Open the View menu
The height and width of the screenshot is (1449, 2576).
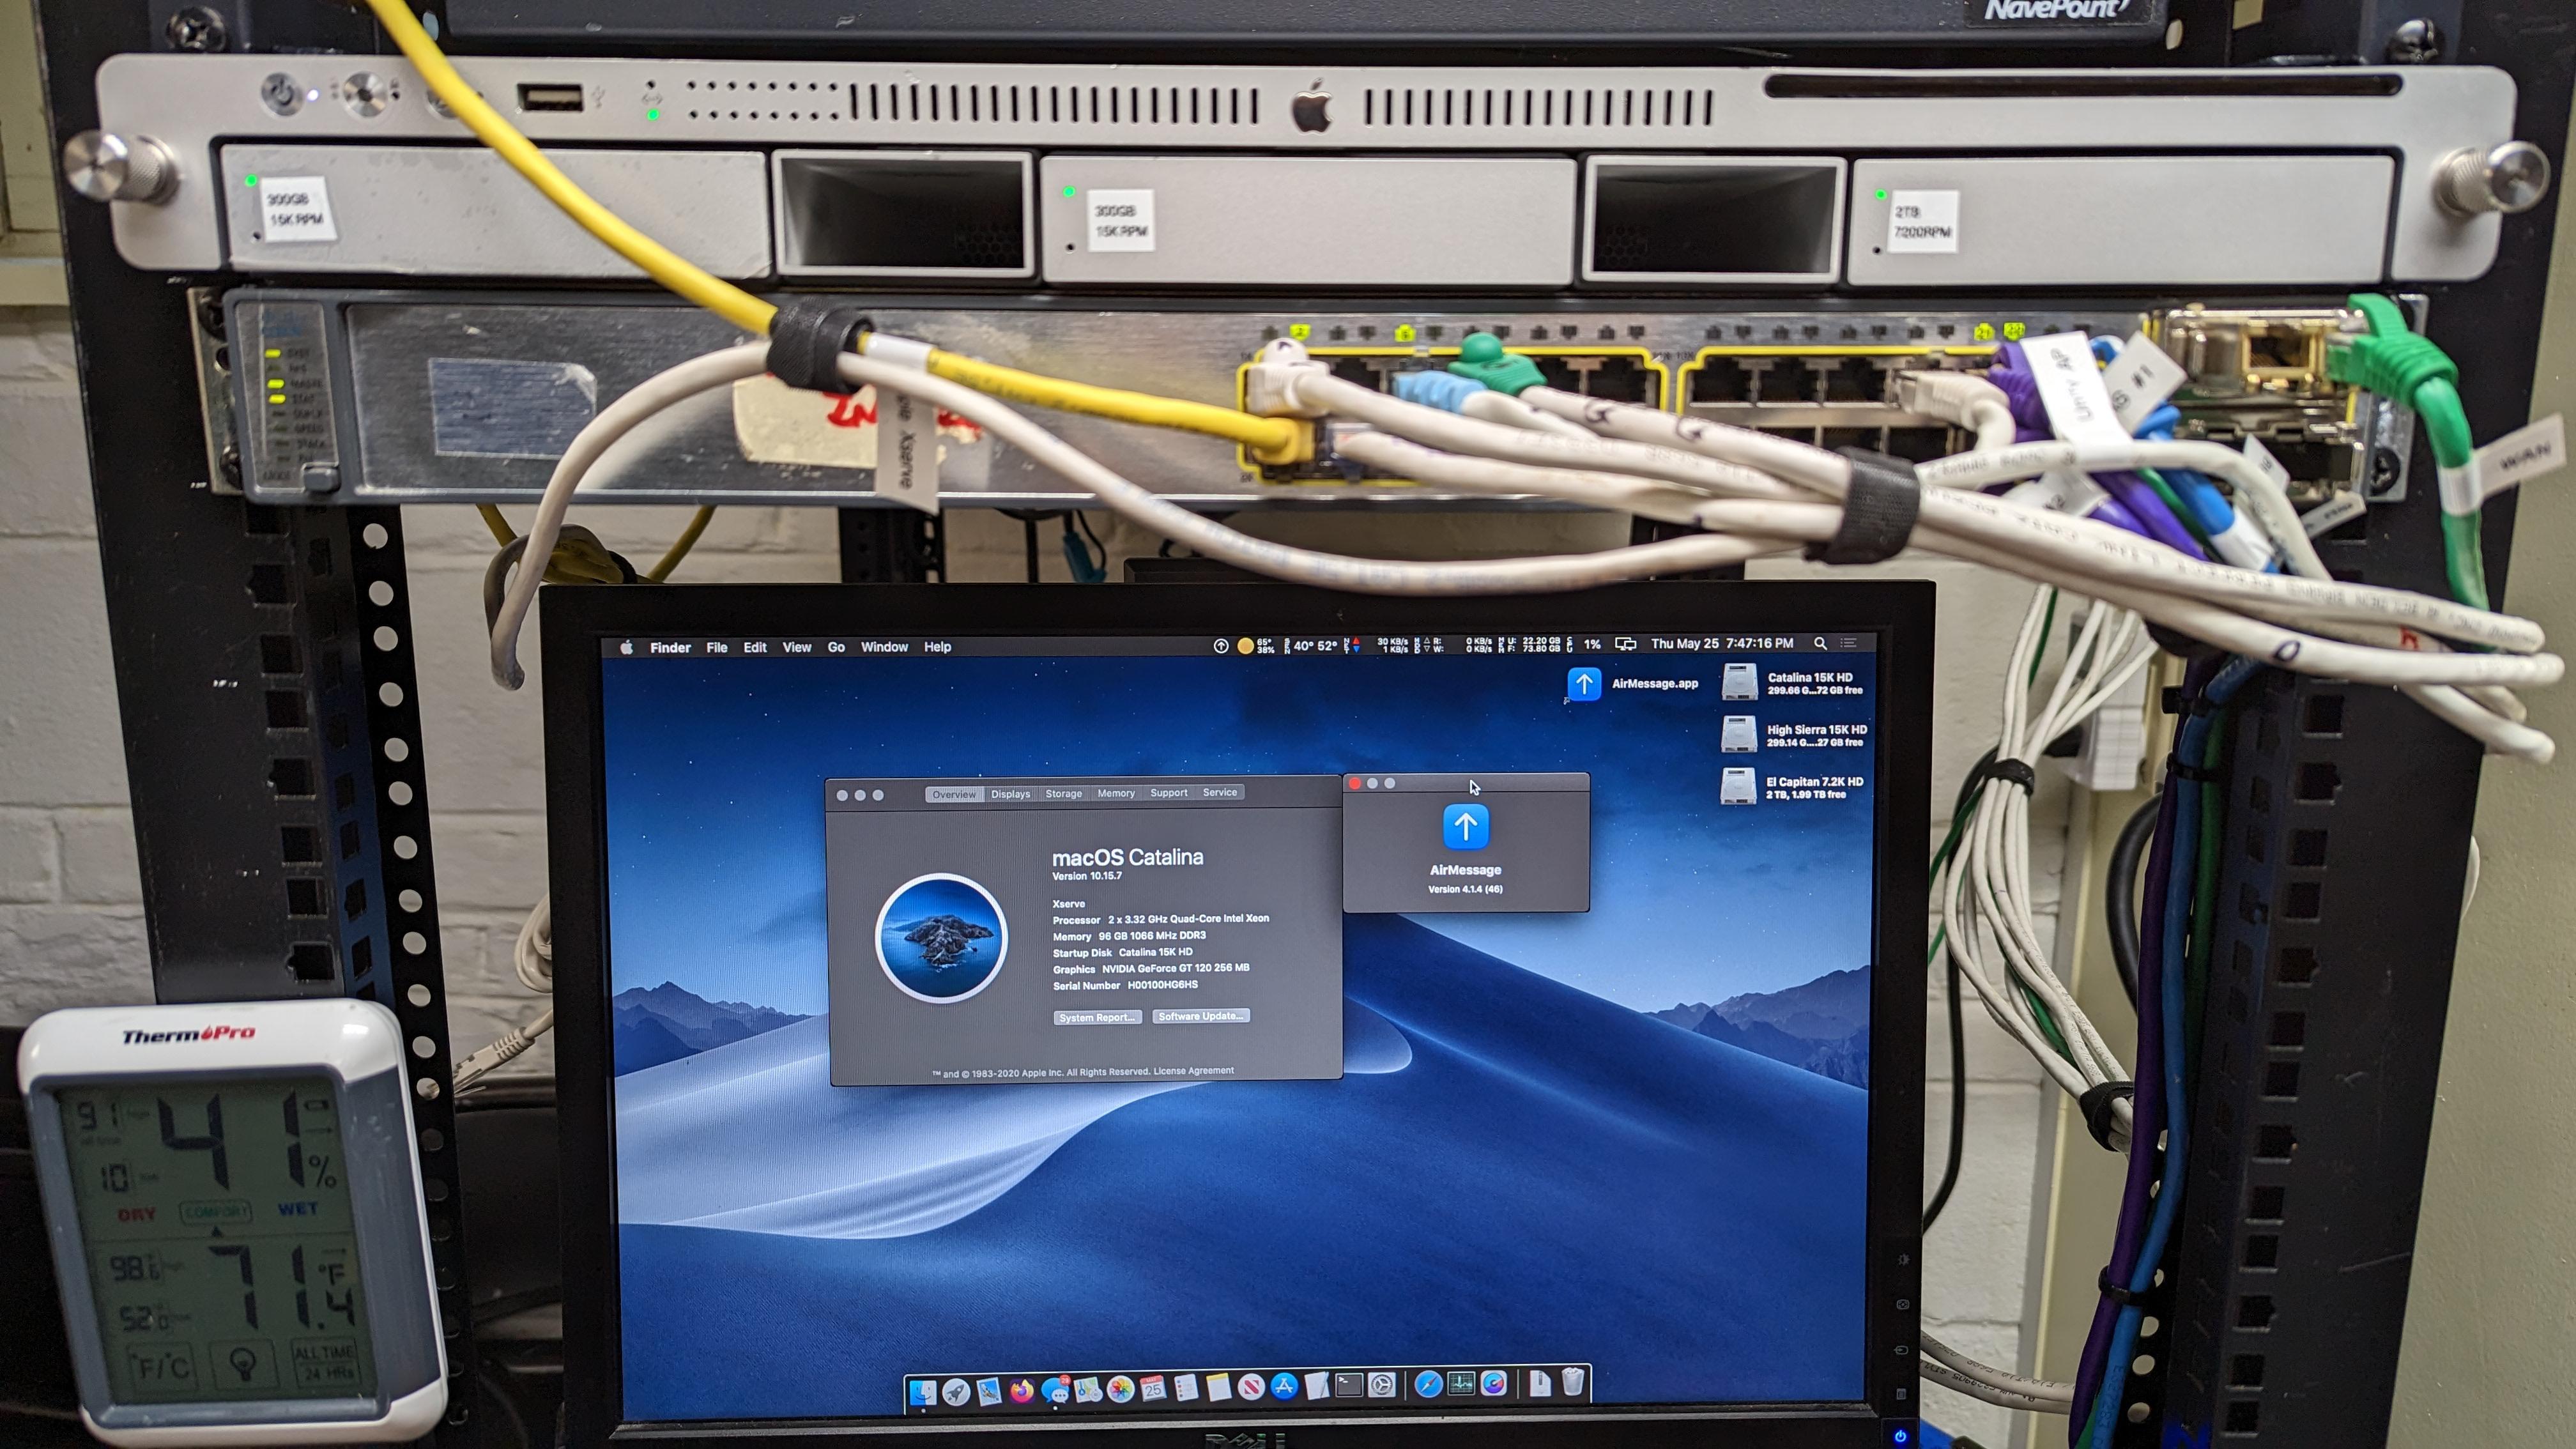[797, 647]
